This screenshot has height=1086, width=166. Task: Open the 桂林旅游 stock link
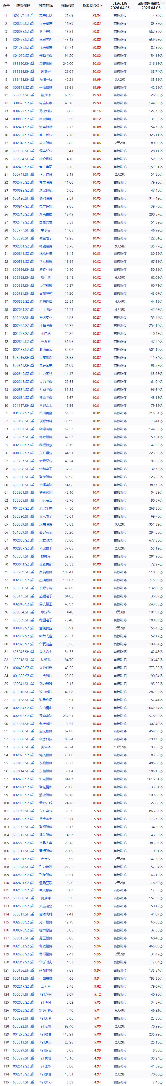point(46,930)
